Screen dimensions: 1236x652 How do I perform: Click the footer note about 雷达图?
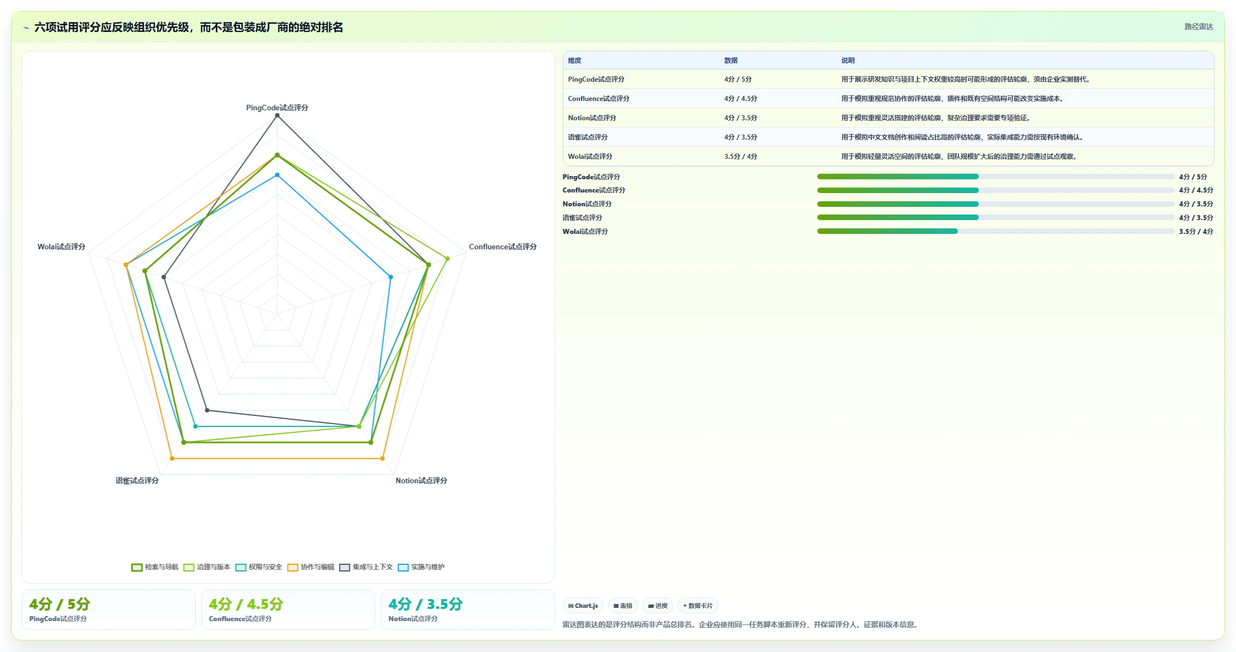(741, 624)
